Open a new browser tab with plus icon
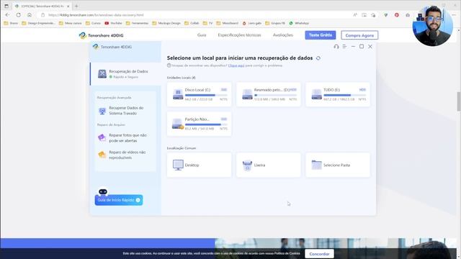Image resolution: width=461 pixels, height=259 pixels. coord(76,6)
